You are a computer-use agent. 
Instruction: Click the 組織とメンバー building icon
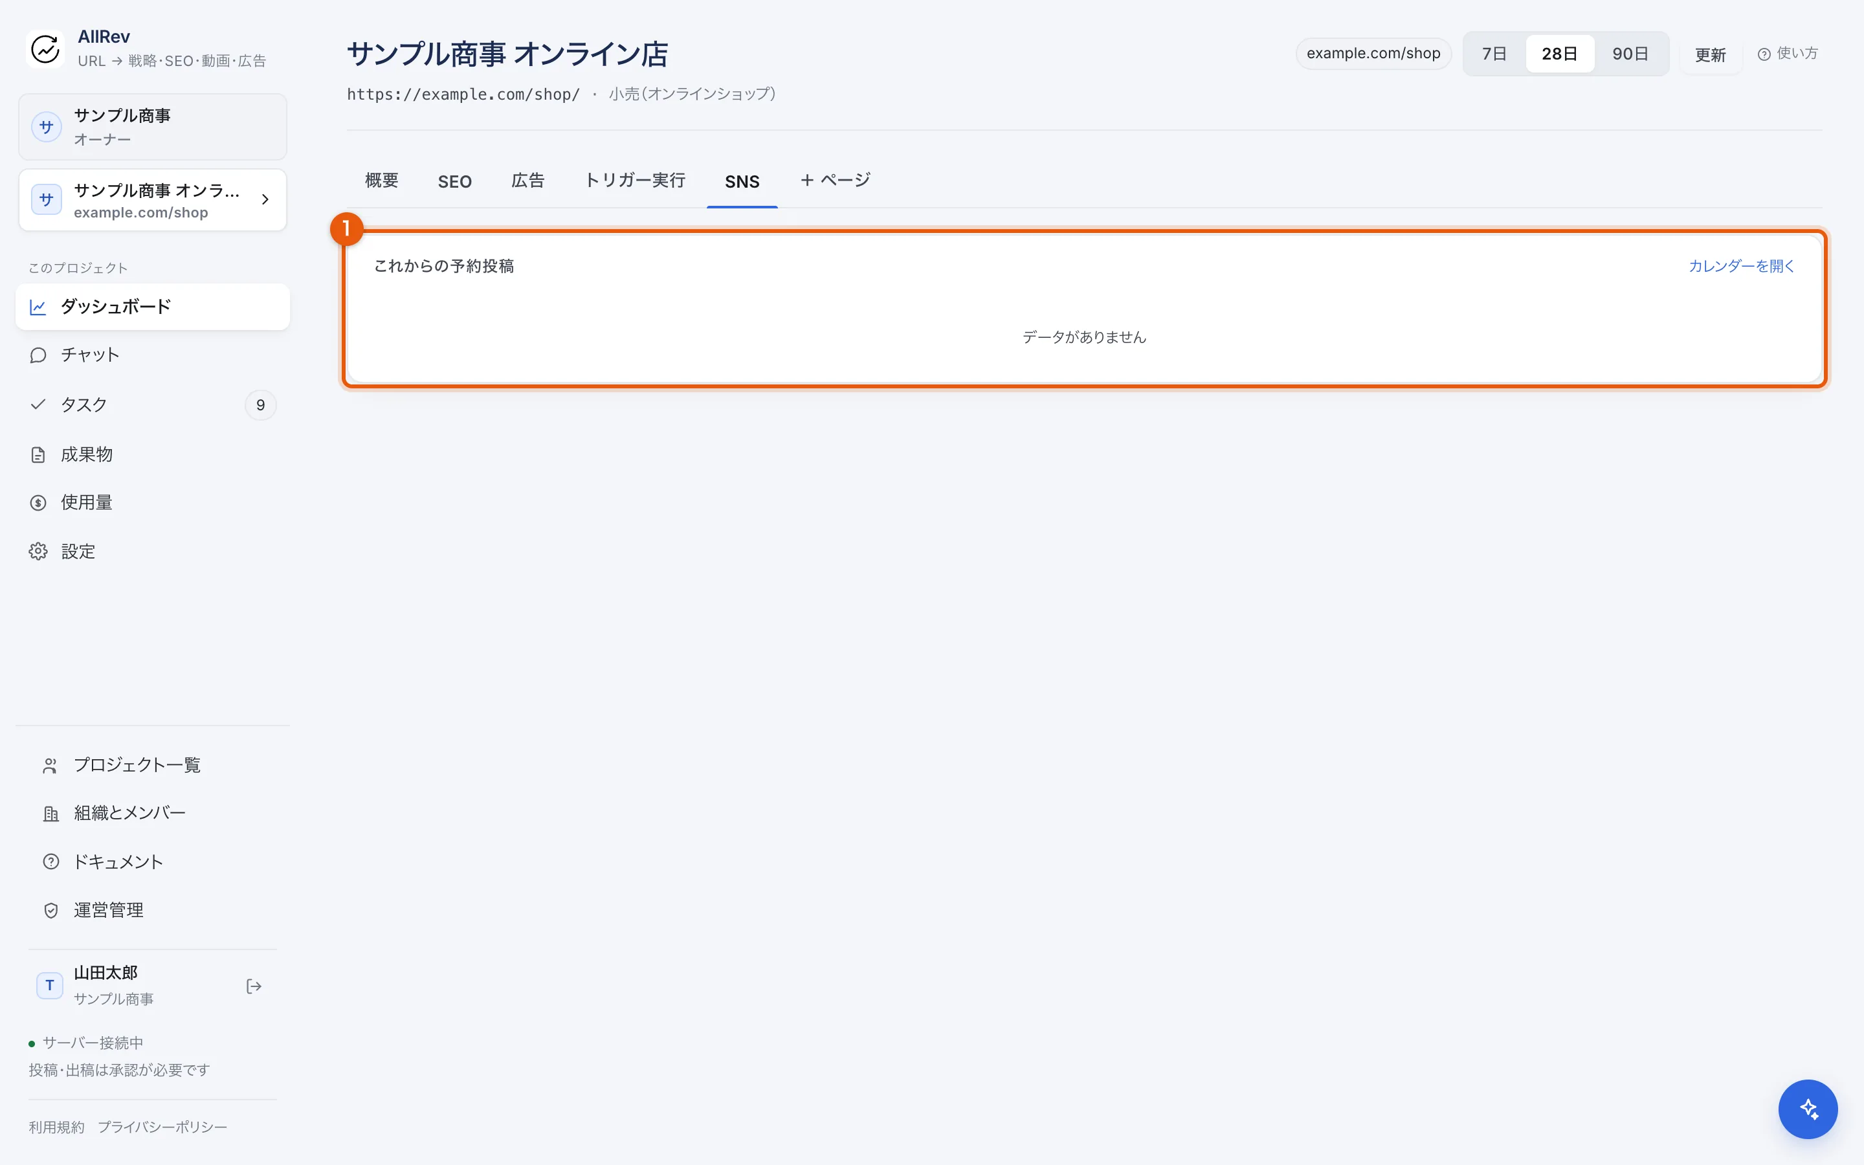point(51,814)
